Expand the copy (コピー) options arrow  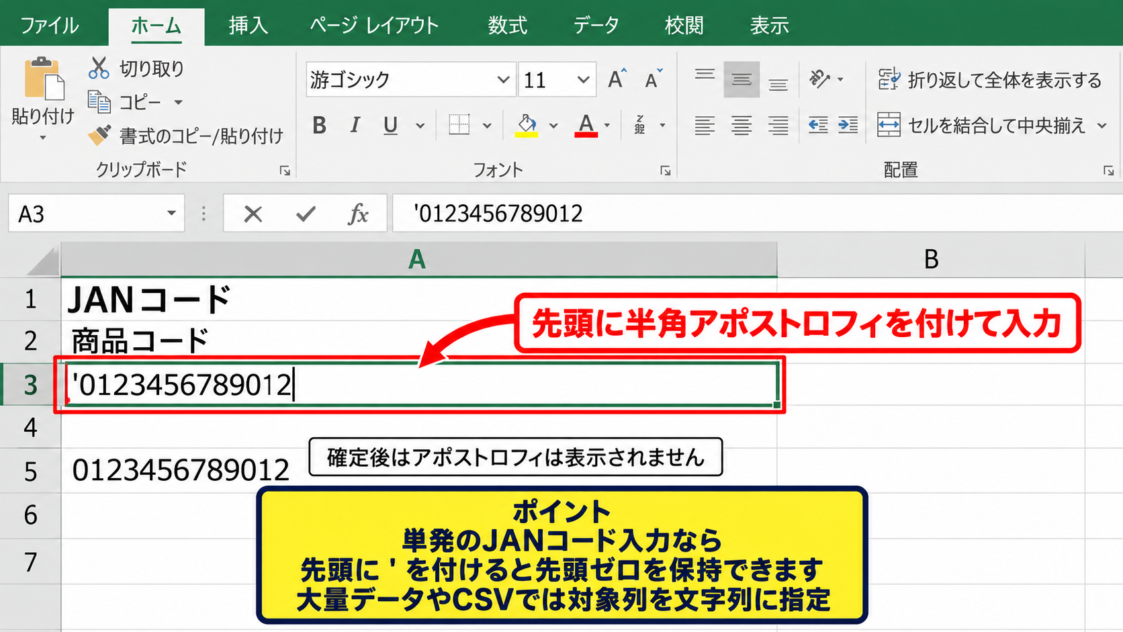click(x=179, y=102)
